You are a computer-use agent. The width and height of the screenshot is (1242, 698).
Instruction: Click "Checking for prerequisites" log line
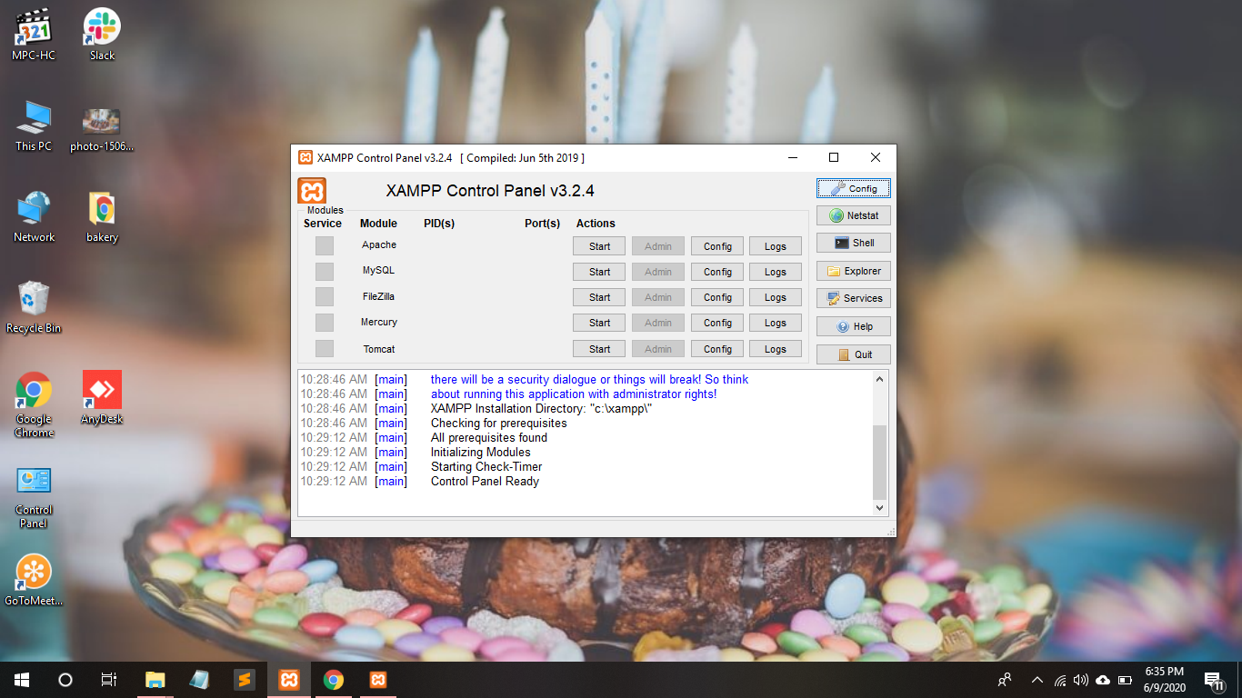tap(499, 424)
